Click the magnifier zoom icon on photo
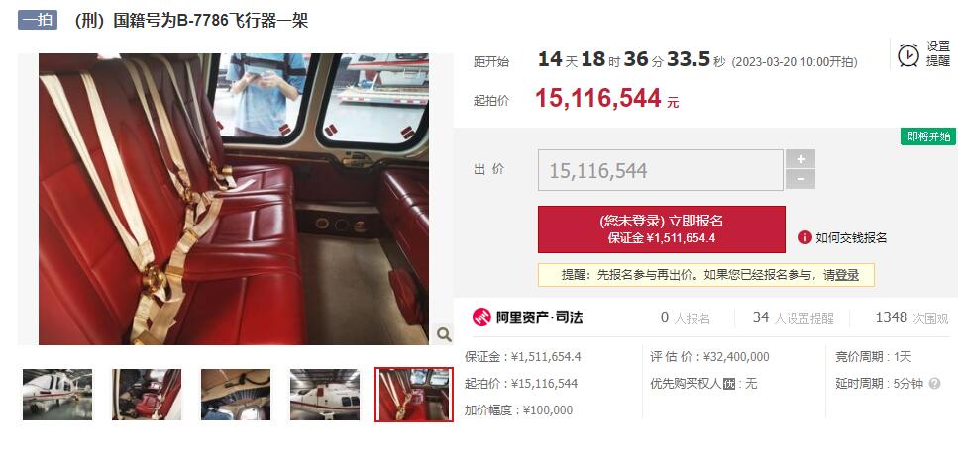Viewport: 958px width, 453px height. point(444,334)
